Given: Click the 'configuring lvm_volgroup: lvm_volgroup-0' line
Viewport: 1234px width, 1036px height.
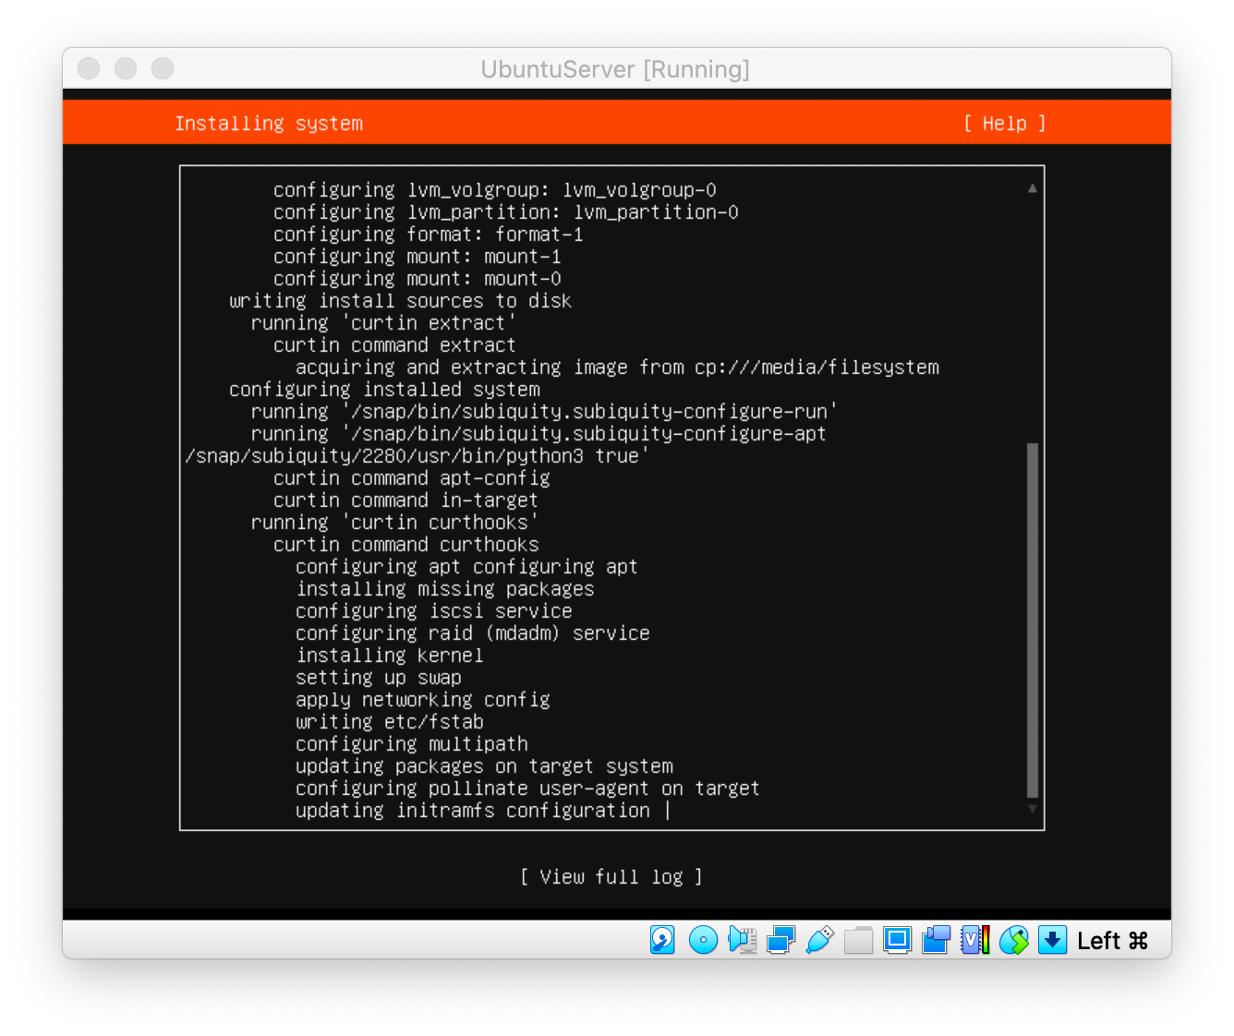Looking at the screenshot, I should tap(495, 190).
